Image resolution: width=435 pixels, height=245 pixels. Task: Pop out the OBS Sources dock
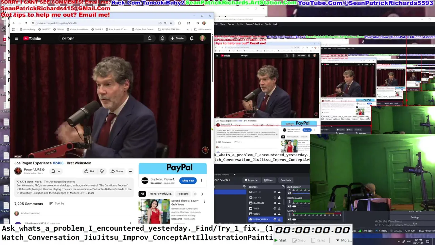tap(283, 187)
